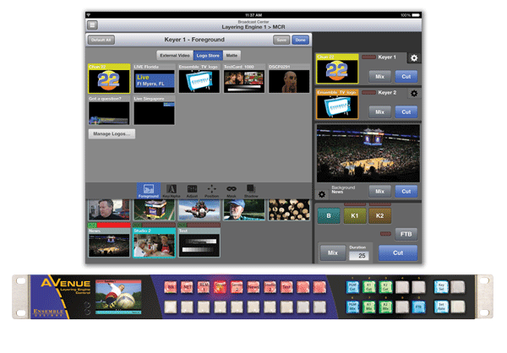Click hardware panel PGM Mix button
Image resolution: width=507 pixels, height=353 pixels.
[x=352, y=307]
